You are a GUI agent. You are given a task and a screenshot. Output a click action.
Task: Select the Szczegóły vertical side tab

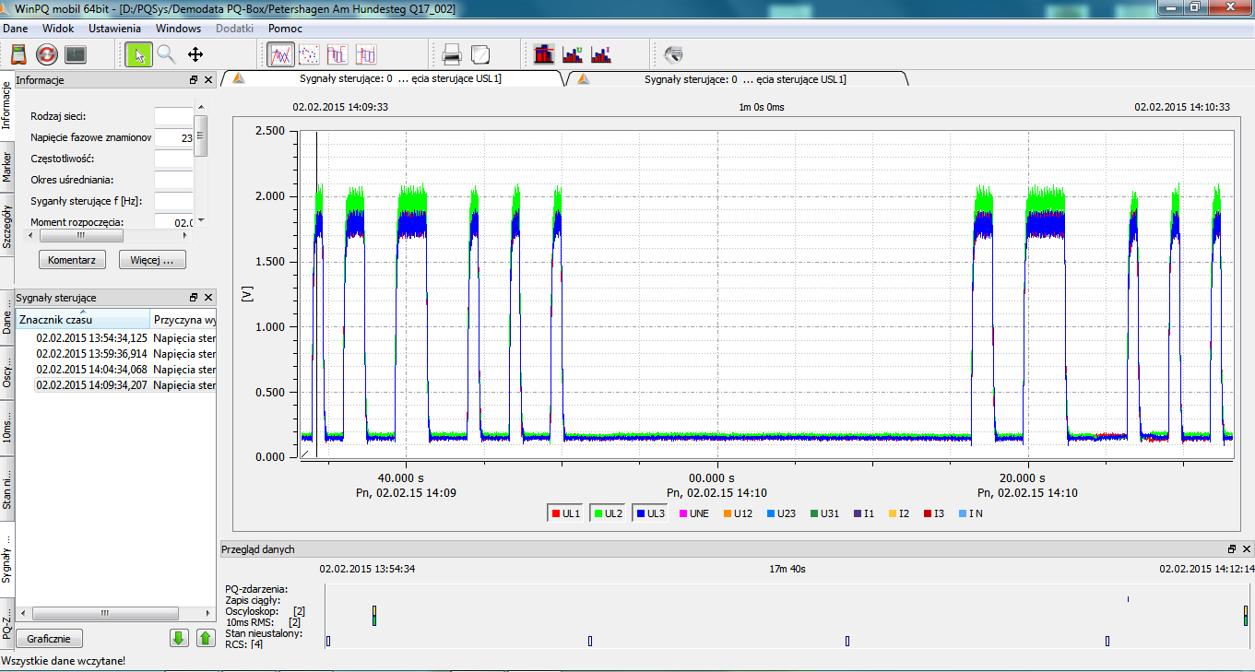[6, 228]
